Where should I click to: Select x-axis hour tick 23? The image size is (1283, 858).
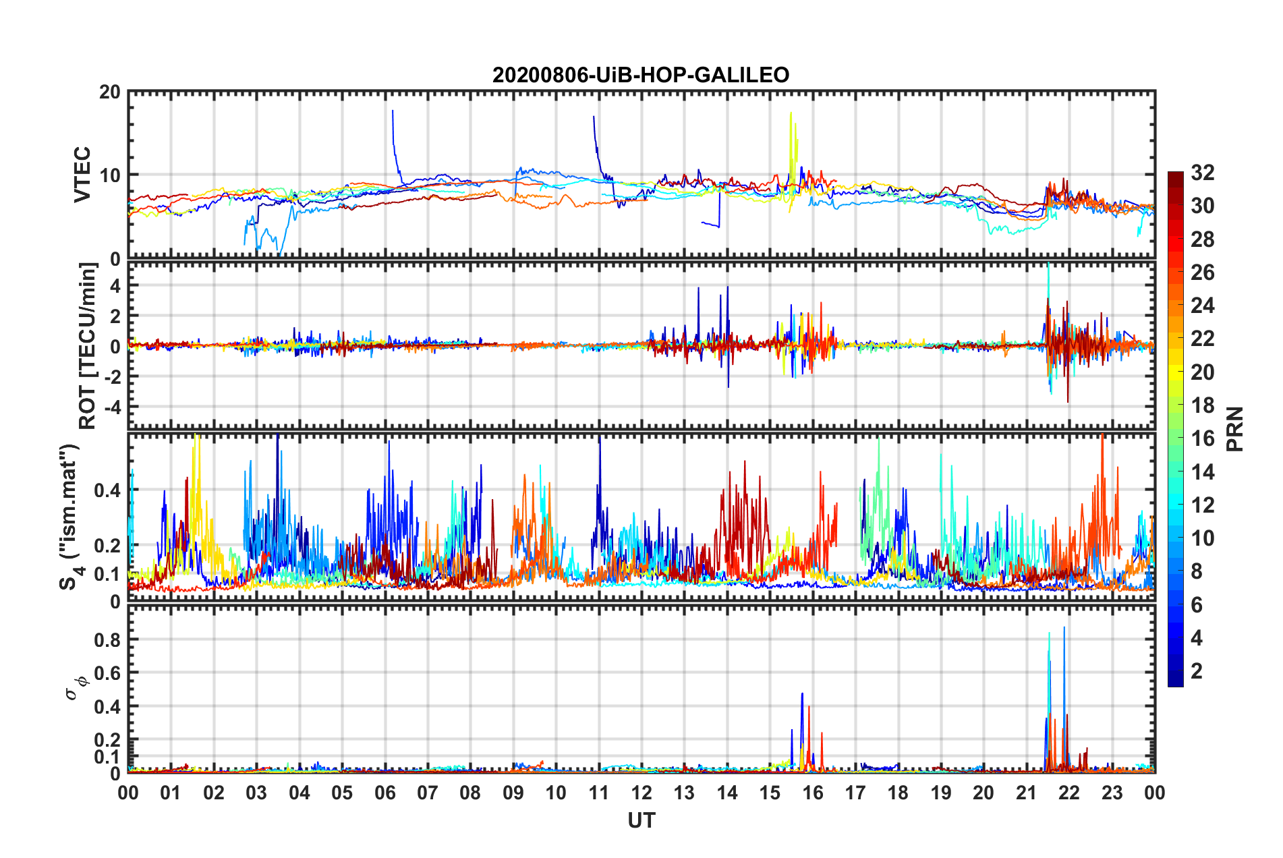(1112, 793)
